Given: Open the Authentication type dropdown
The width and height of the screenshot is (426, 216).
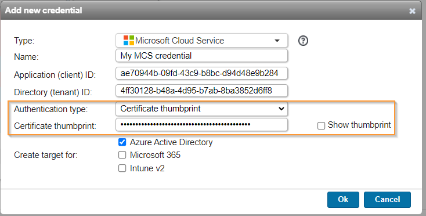Looking at the screenshot, I should click(201, 109).
